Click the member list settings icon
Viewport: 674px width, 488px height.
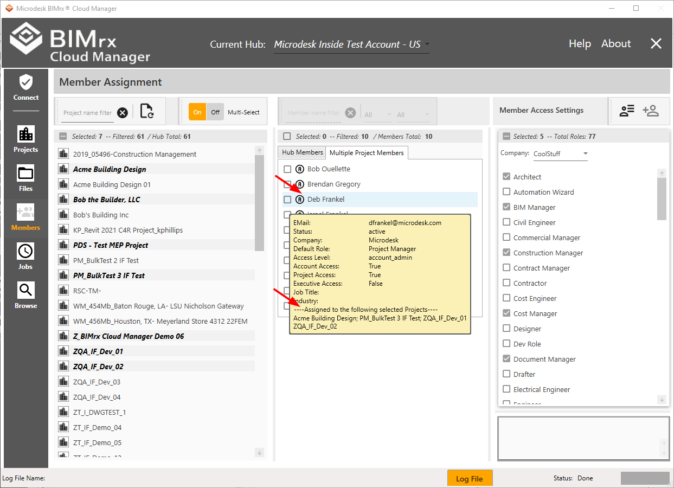click(627, 111)
